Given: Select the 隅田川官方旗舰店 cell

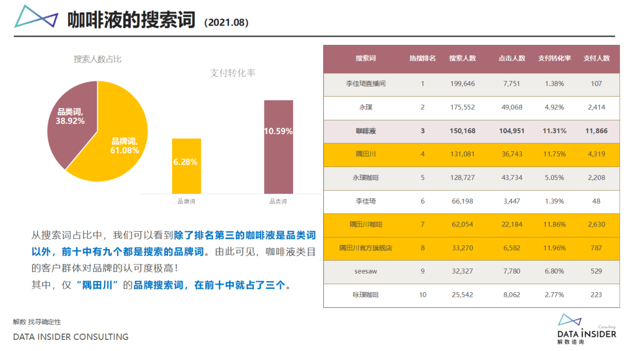Looking at the screenshot, I should coord(366,248).
